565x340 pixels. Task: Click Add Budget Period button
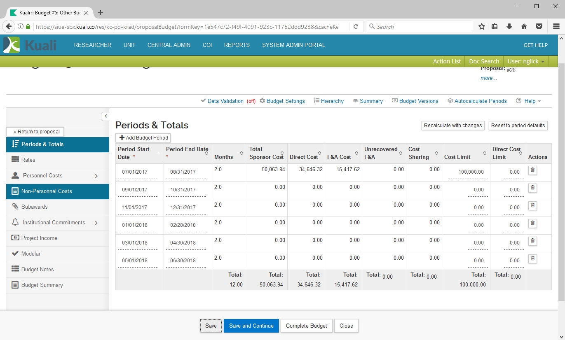coord(143,138)
